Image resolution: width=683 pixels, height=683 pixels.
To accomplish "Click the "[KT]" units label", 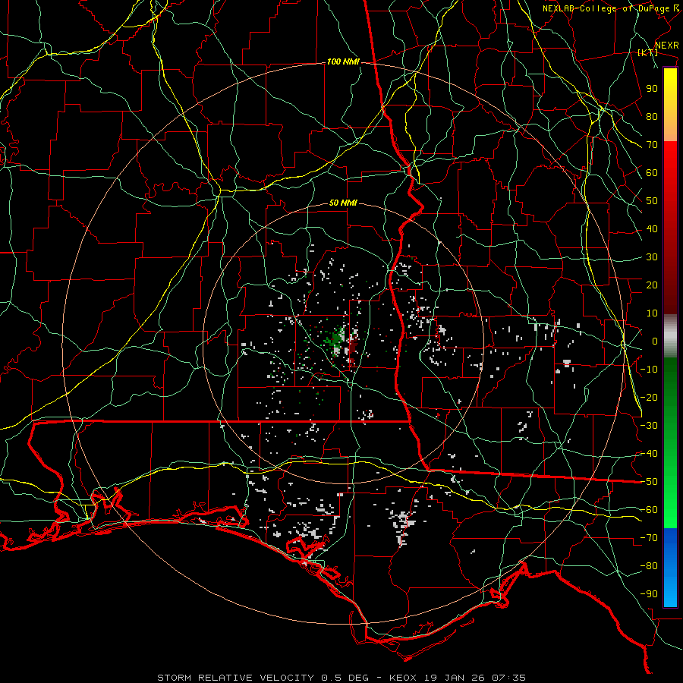I will [647, 52].
